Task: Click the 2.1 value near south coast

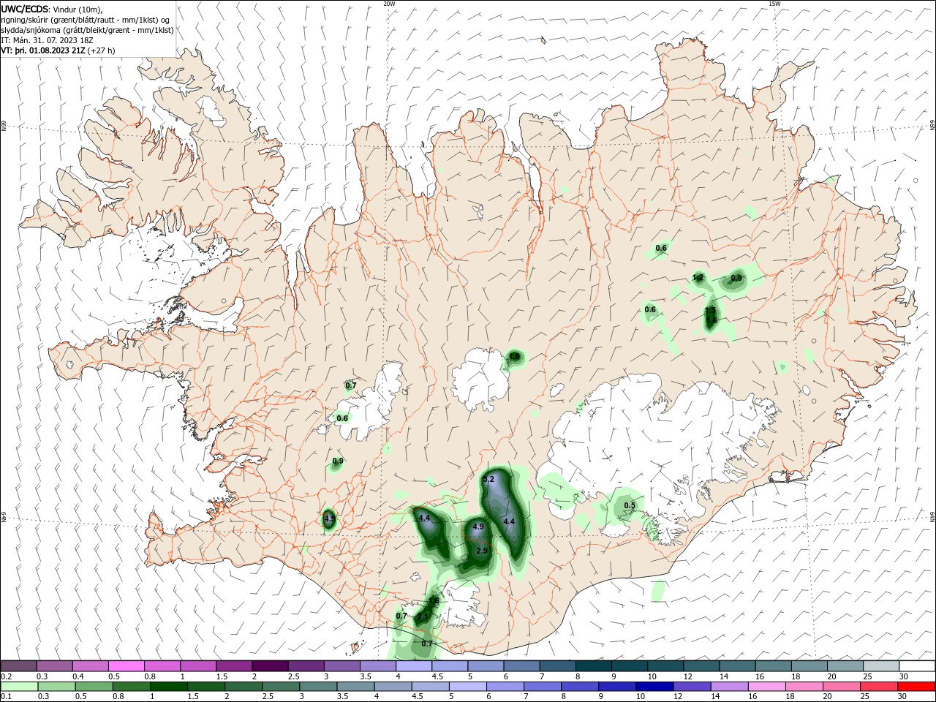Action: point(422,617)
